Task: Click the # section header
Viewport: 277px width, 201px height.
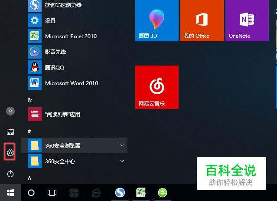Action: pos(29,131)
